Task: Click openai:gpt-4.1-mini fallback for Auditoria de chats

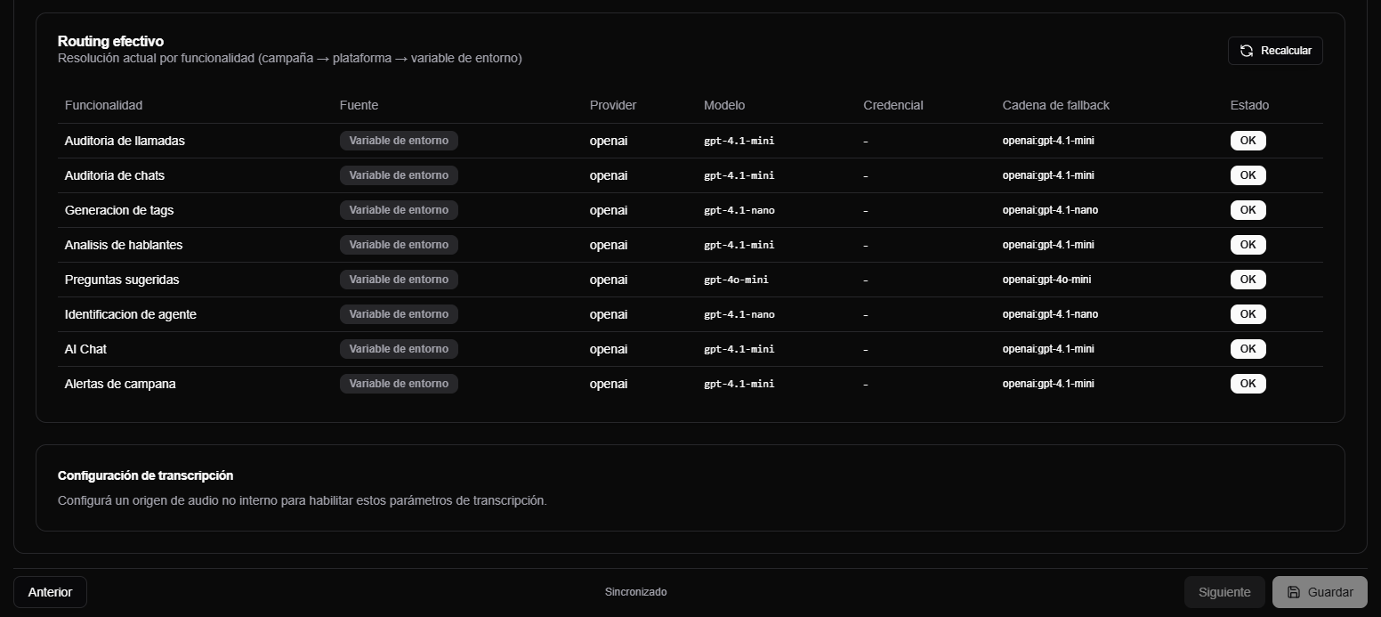Action: 1048,175
